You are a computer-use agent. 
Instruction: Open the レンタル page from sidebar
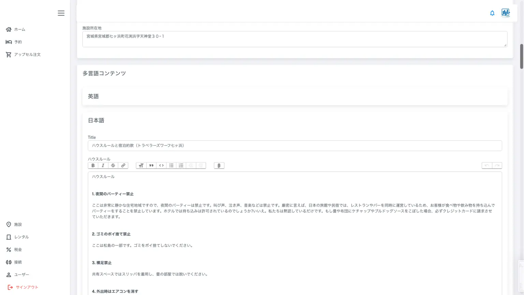click(21, 237)
